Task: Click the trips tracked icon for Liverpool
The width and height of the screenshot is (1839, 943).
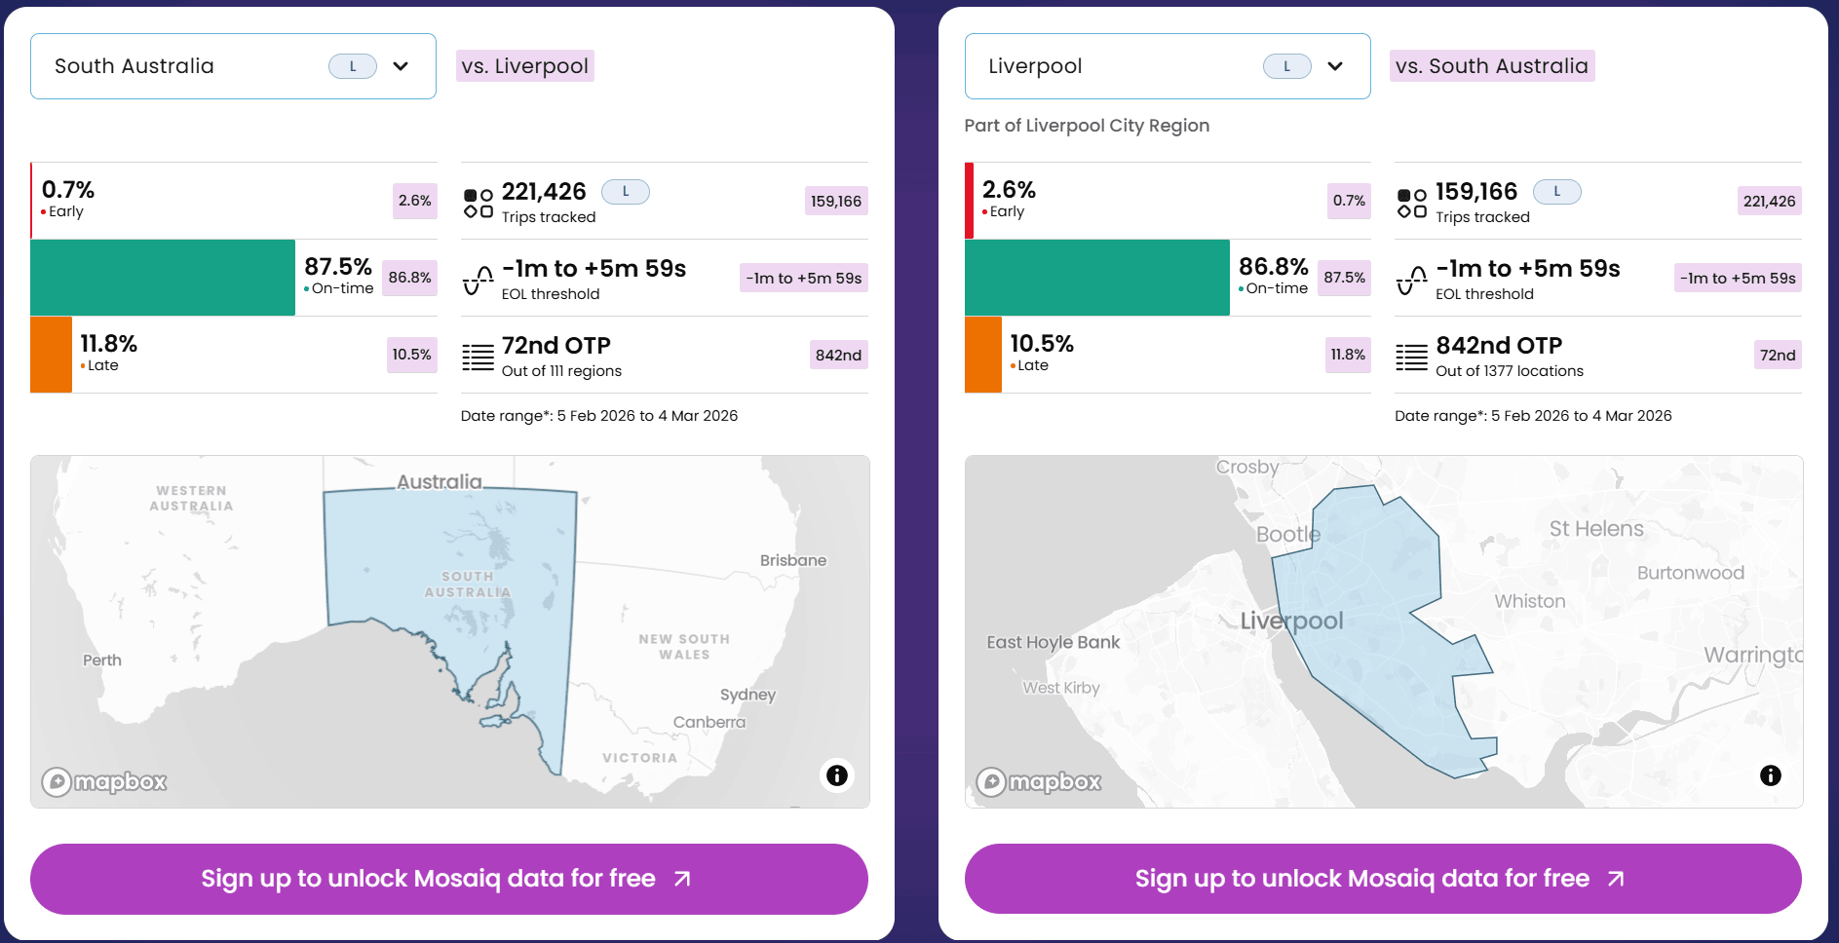Action: (x=1411, y=203)
